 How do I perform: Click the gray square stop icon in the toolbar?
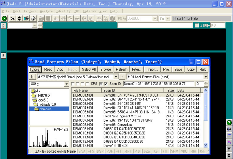pos(48,18)
